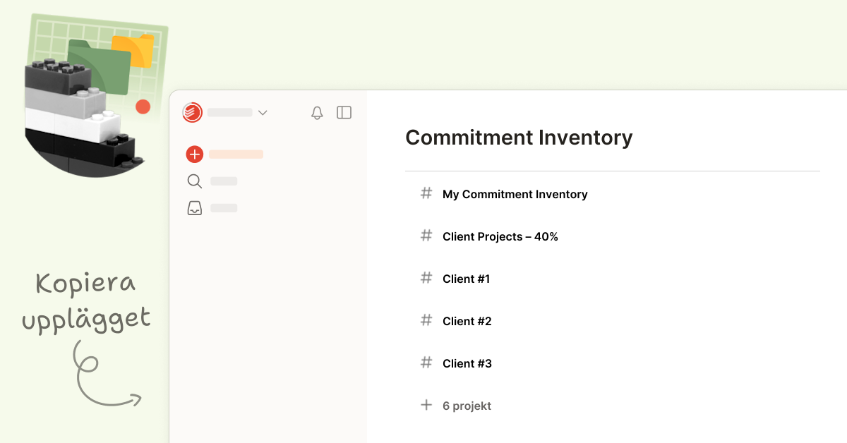The image size is (847, 443).
Task: Click the Commitment Inventory heading
Action: 519,137
